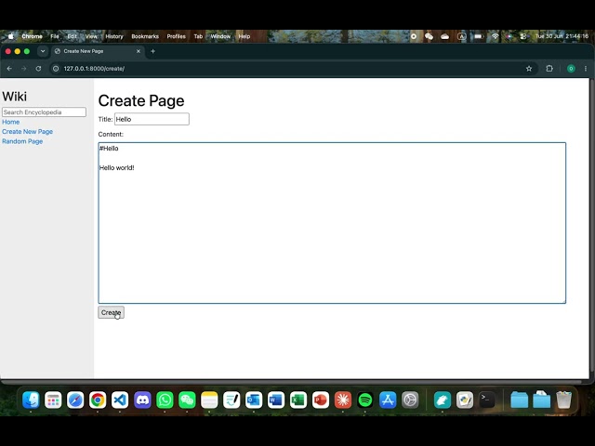595x446 pixels.
Task: Open Google Chrome from the dock
Action: click(x=98, y=400)
